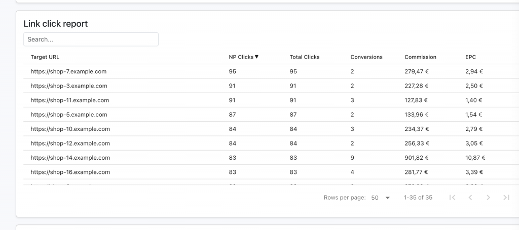519x230 pixels.
Task: Sort by Total Clicks column header
Action: pyautogui.click(x=304, y=57)
